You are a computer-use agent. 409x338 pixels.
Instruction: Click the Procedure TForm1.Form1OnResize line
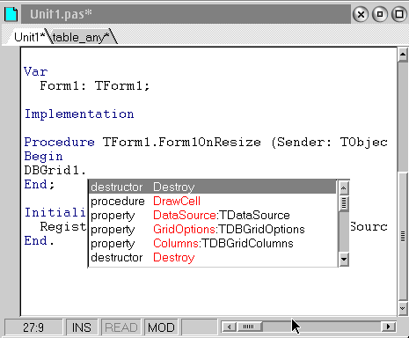coord(206,143)
